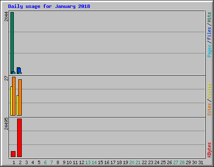
Task: Click the cyan "Pages" legend label
Action: 209,51
